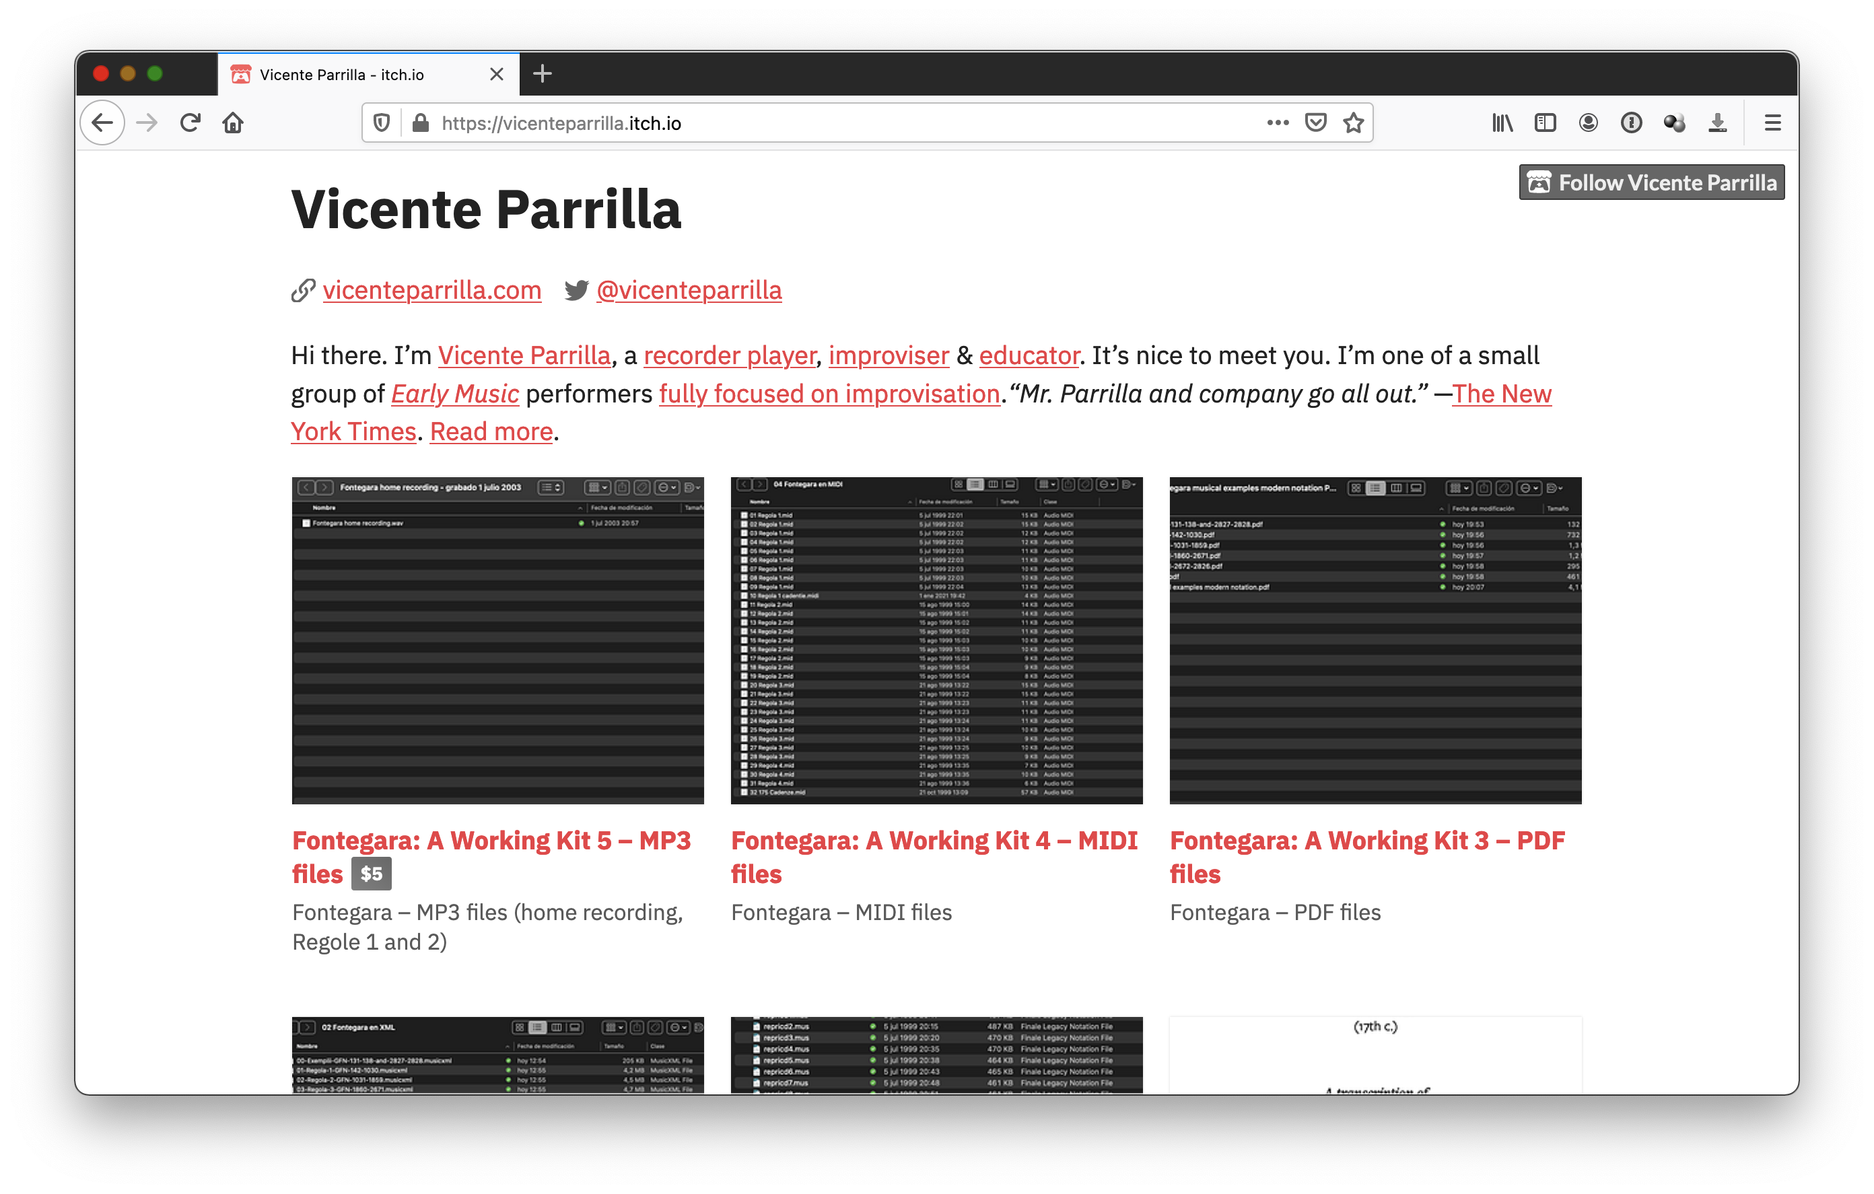Follow the recorder player link

(x=730, y=355)
